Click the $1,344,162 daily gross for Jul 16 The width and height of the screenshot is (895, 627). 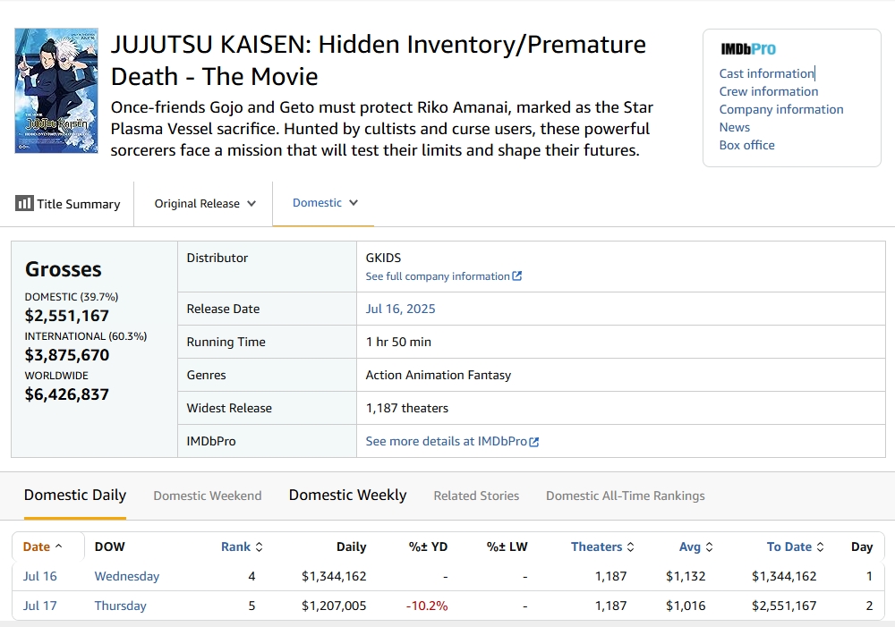point(334,576)
